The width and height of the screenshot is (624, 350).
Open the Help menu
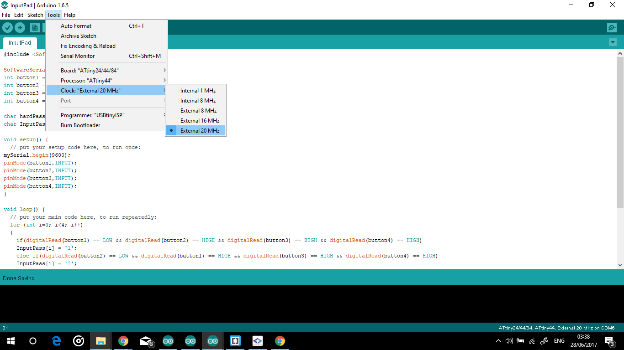tap(69, 15)
